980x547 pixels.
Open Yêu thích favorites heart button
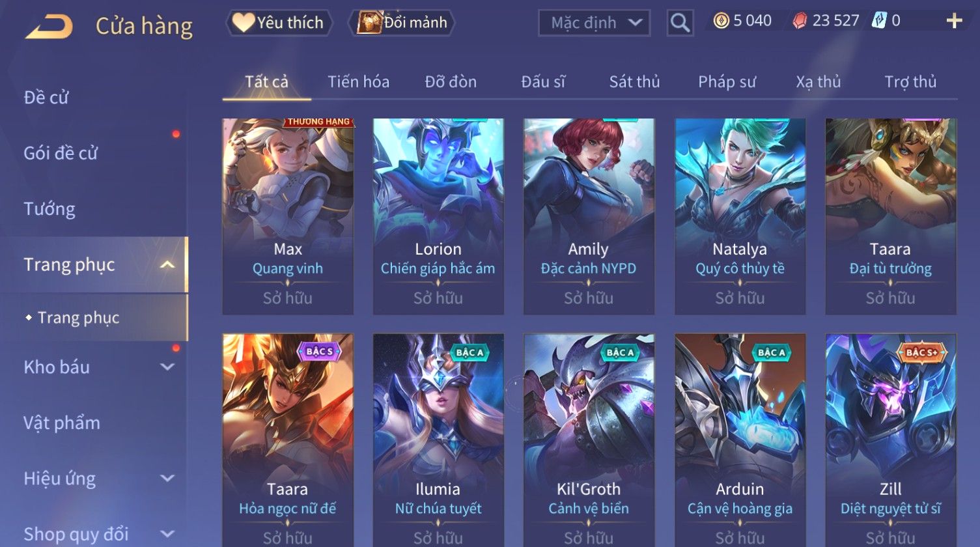[x=279, y=23]
